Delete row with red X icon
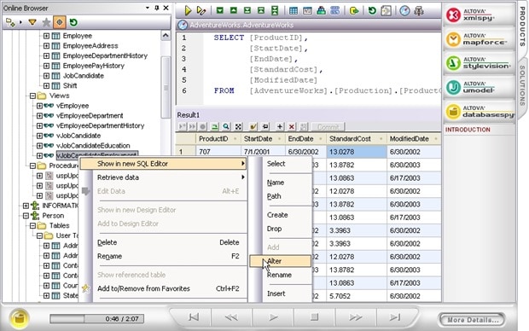This screenshot has width=529, height=331. 292,127
